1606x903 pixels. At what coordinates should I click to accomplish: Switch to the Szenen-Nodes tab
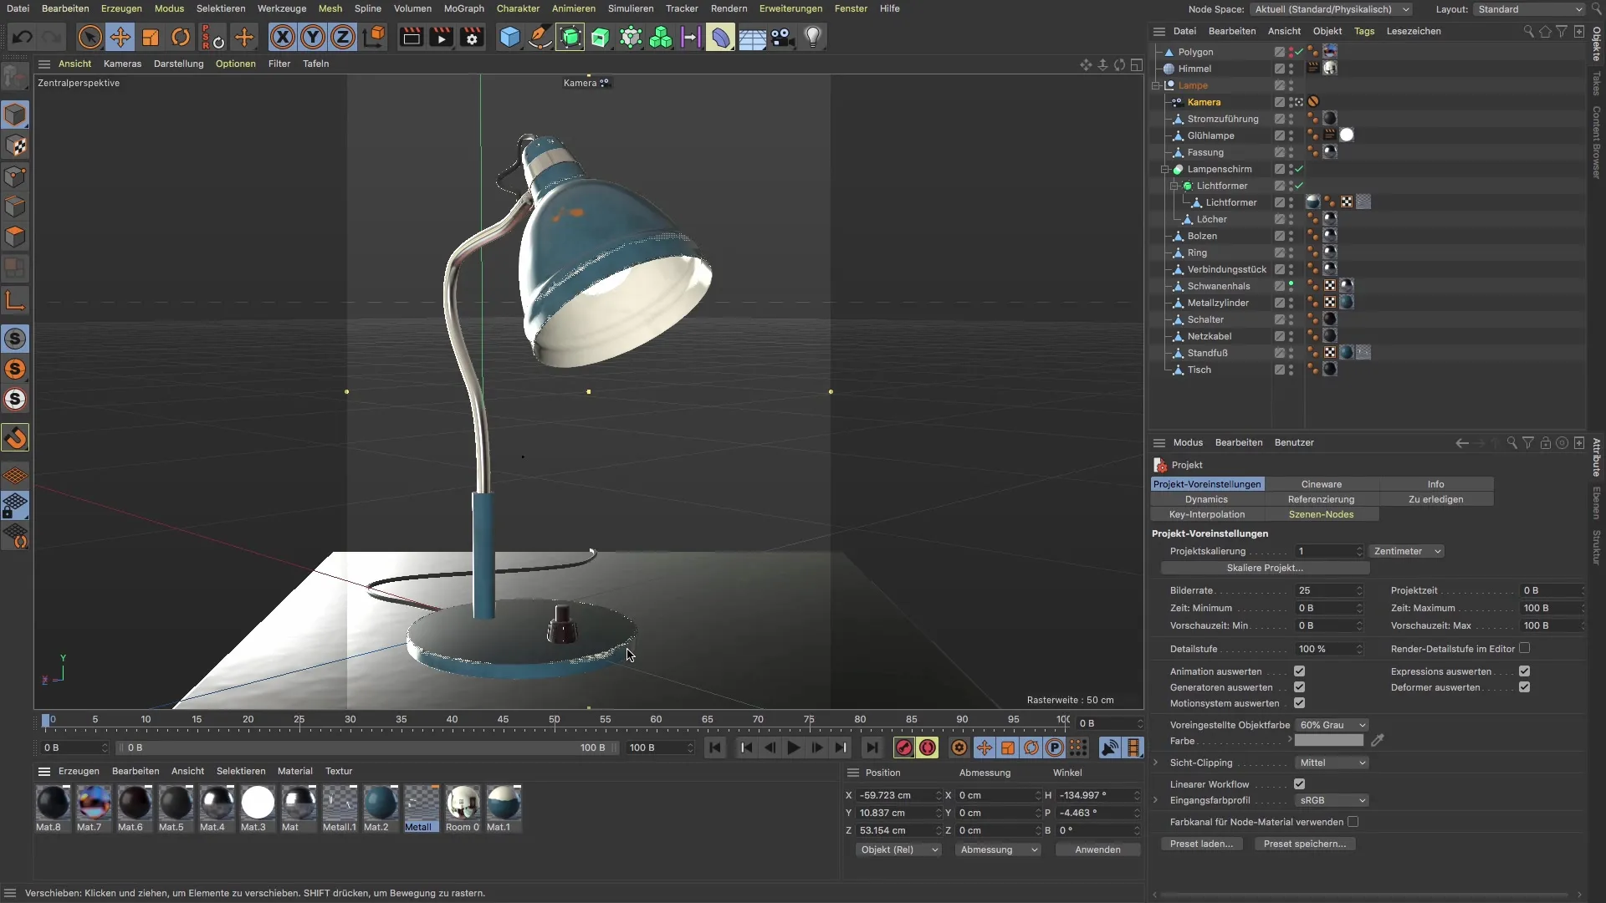1322,514
